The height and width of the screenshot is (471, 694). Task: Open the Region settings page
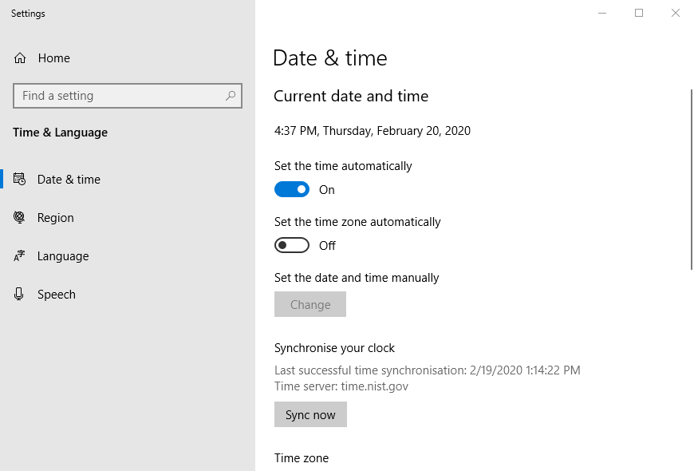55,218
